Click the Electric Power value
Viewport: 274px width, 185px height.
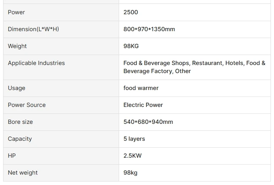tap(143, 105)
